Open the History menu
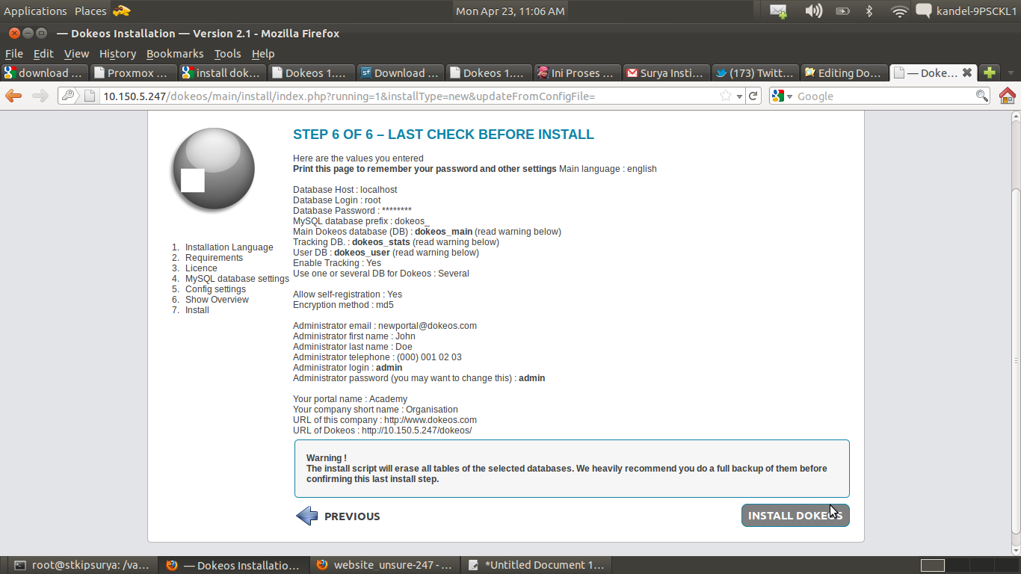The image size is (1021, 574). [x=117, y=54]
